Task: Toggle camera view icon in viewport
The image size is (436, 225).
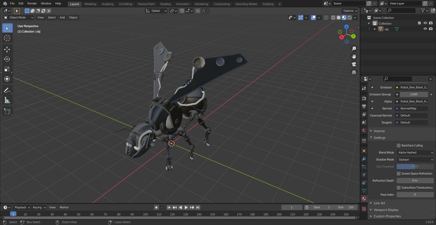Action: 354,64
